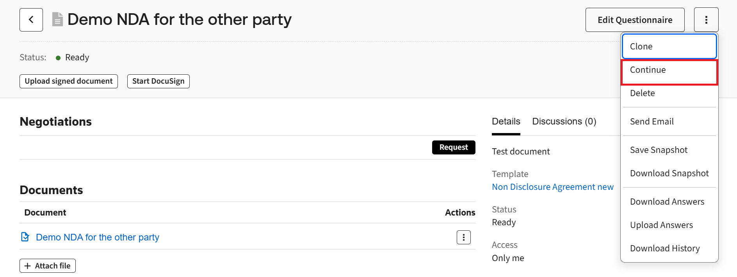Attach a file to the documents list

coord(47,265)
